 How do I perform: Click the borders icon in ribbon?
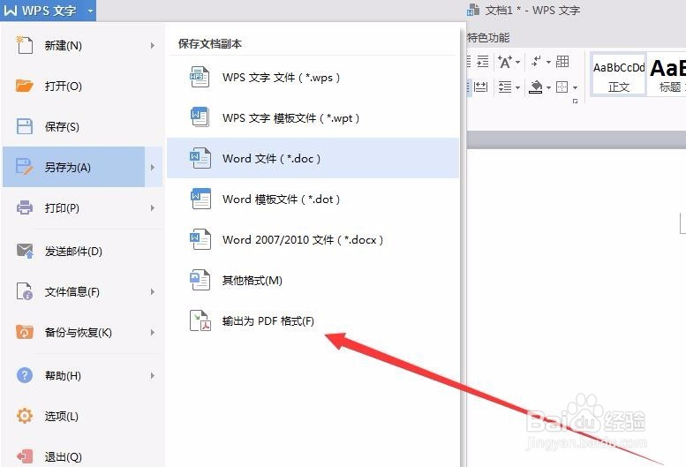click(x=562, y=87)
